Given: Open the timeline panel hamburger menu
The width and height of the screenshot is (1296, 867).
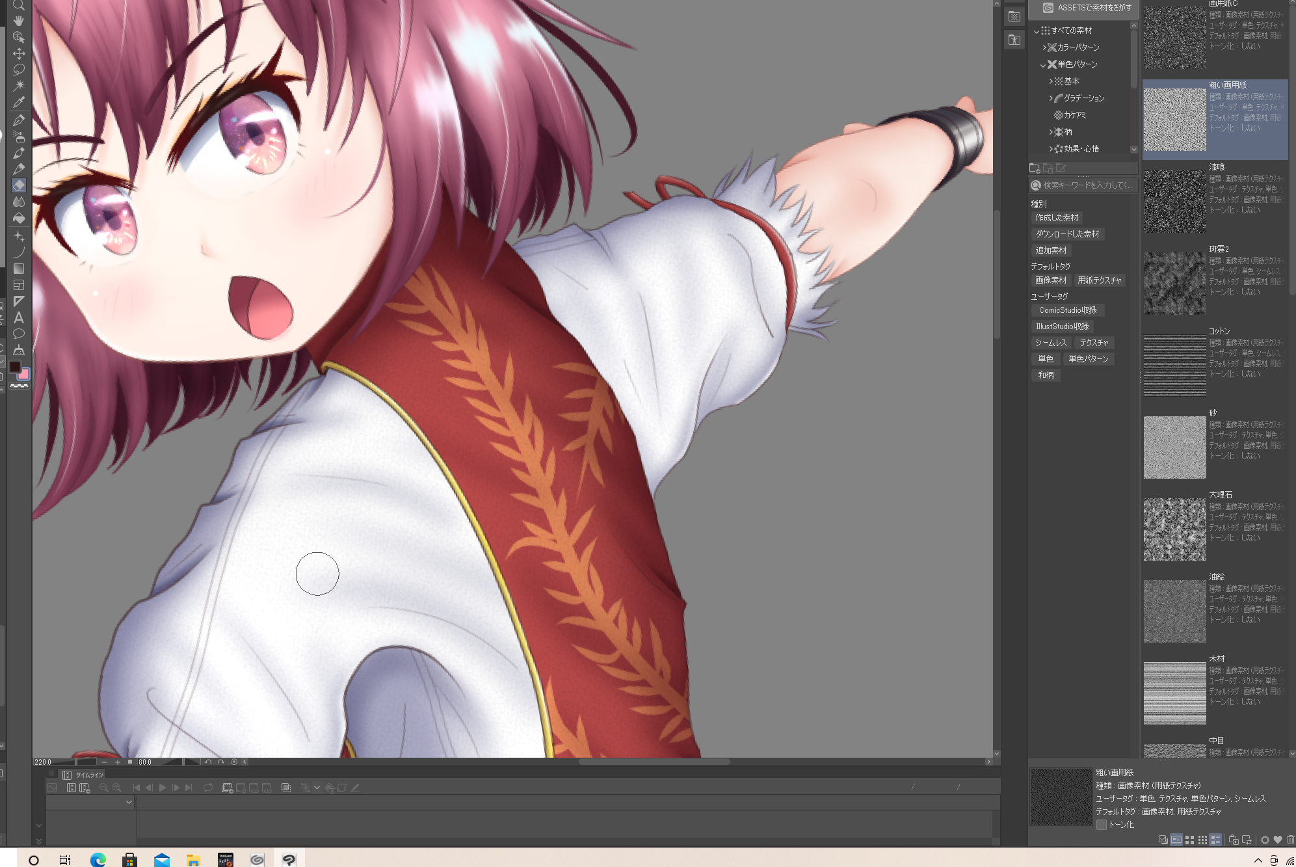Looking at the screenshot, I should (x=51, y=774).
